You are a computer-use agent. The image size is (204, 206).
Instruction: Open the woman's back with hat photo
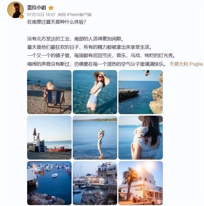(141, 138)
